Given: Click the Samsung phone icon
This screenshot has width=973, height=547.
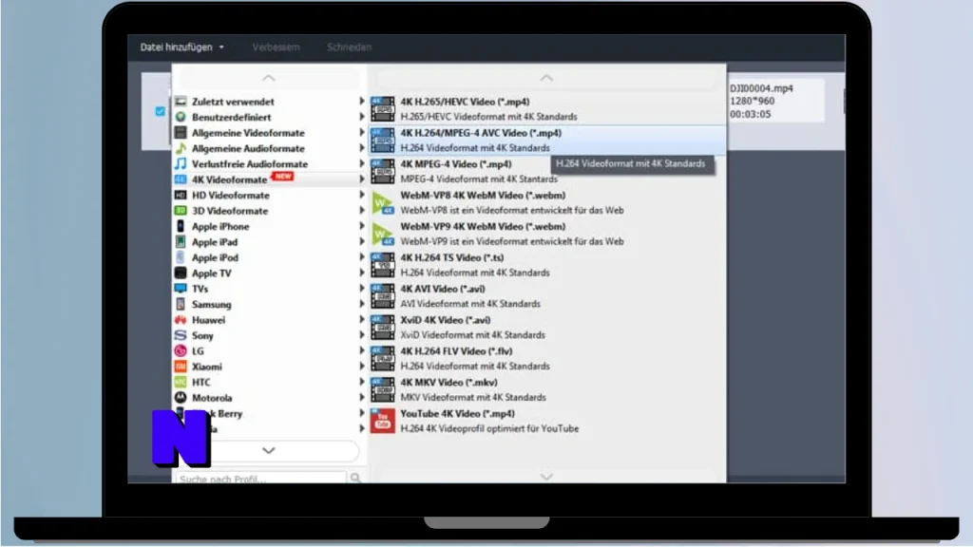Looking at the screenshot, I should tap(181, 304).
